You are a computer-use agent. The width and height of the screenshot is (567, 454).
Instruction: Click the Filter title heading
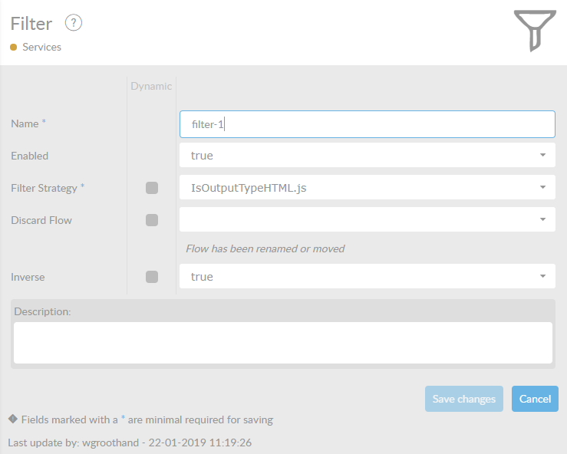[x=31, y=24]
